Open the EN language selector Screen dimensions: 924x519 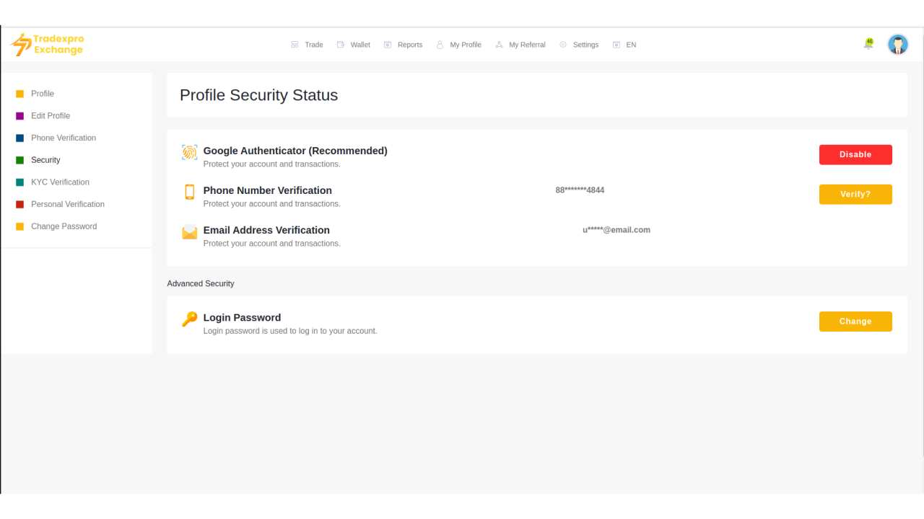click(x=624, y=45)
